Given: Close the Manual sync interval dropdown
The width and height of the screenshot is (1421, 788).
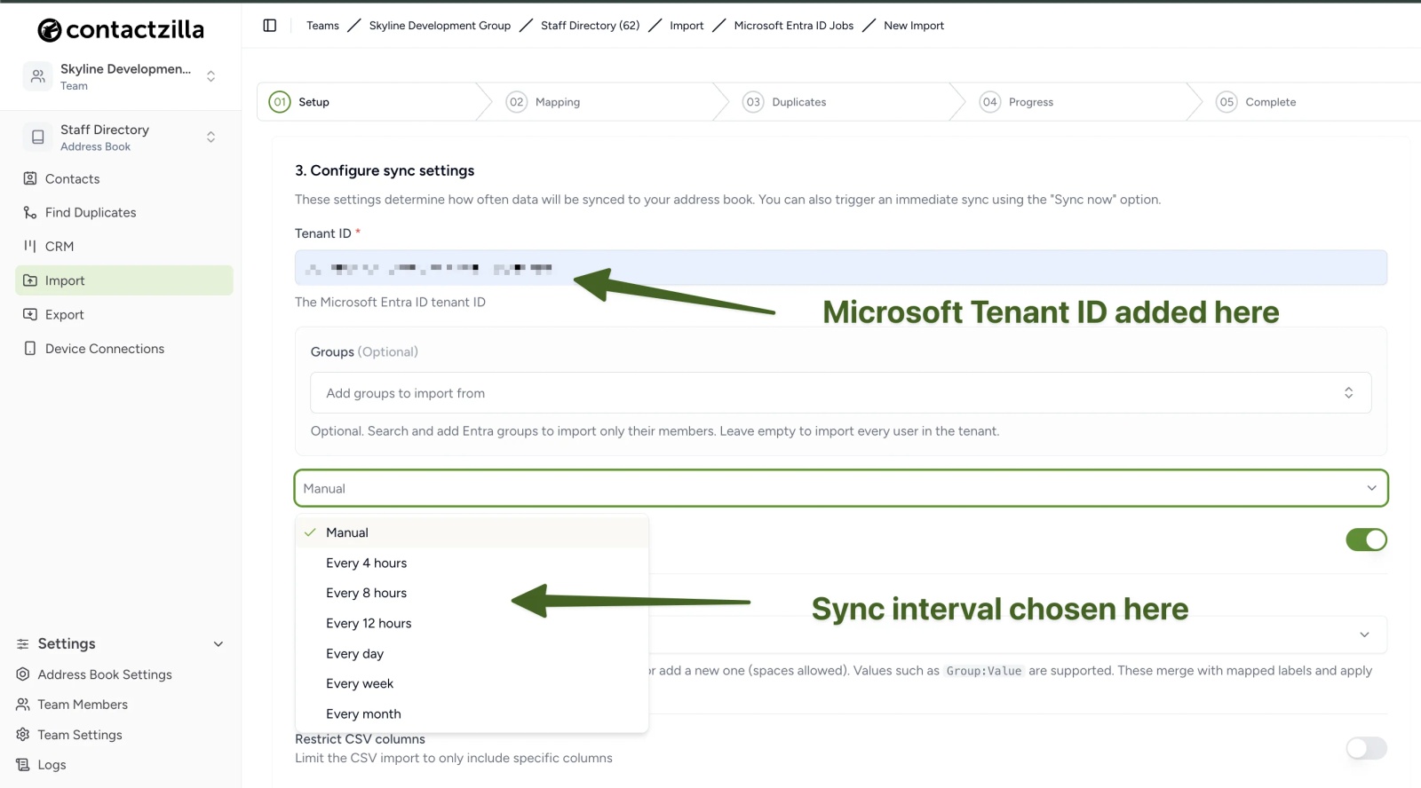Looking at the screenshot, I should pyautogui.click(x=840, y=488).
